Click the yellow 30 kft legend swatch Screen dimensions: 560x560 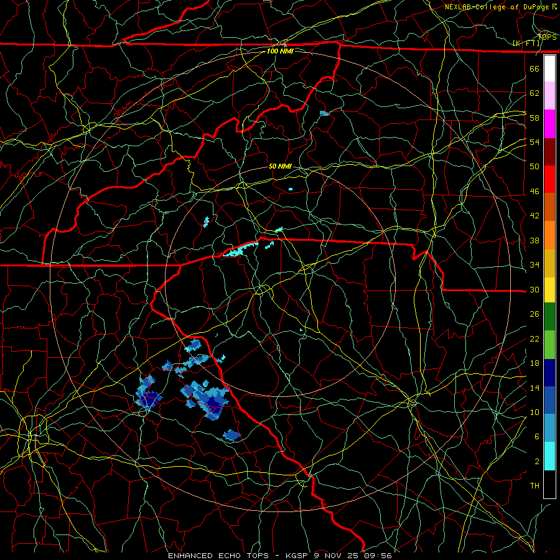(x=549, y=290)
